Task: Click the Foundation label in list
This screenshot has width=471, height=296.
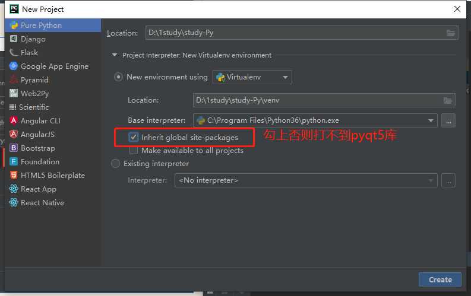Action: coord(40,162)
